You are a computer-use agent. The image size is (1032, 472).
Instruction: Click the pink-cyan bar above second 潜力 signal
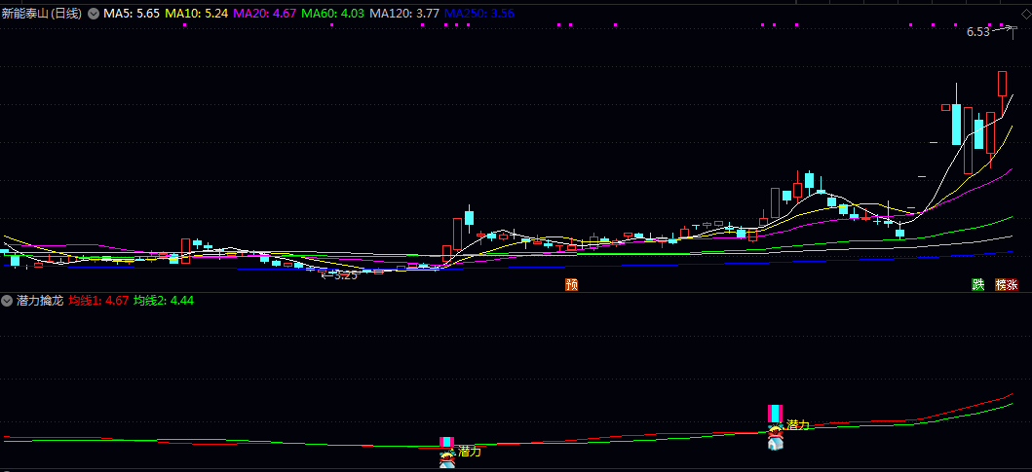[x=776, y=414]
